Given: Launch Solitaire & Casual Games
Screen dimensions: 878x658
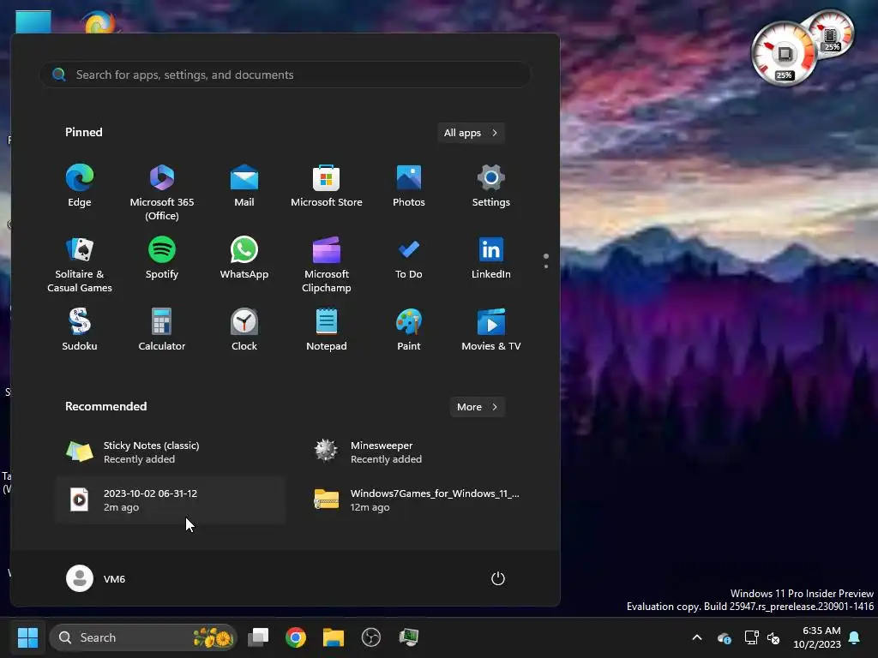Looking at the screenshot, I should point(80,264).
